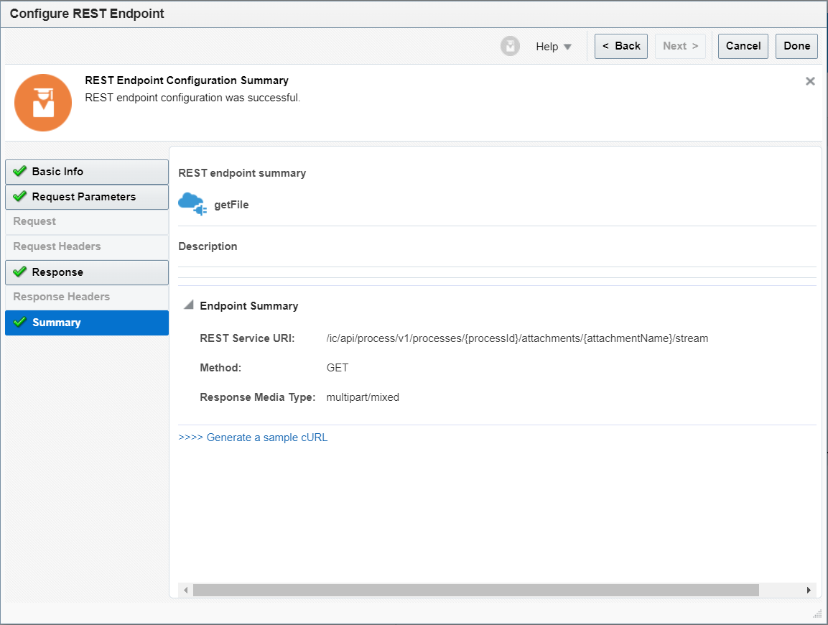Dismiss the success banner with the X
This screenshot has width=828, height=625.
pos(810,81)
